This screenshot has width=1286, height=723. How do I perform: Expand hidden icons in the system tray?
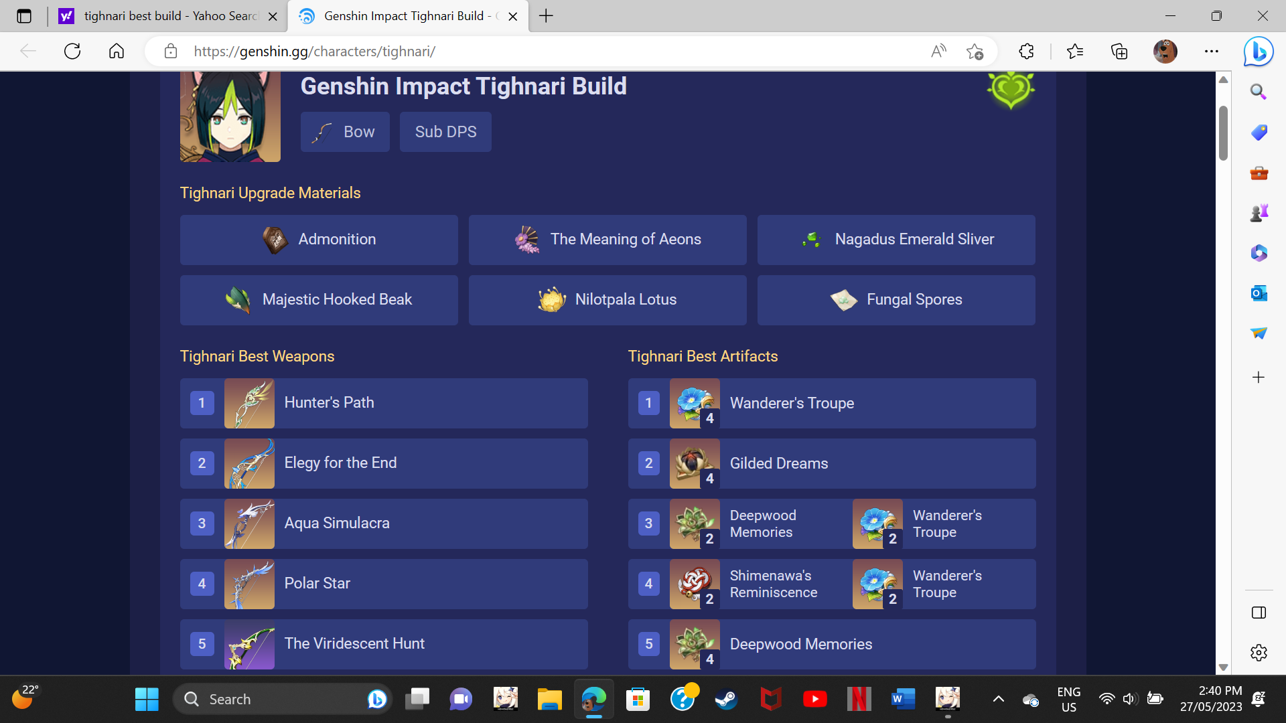999,698
